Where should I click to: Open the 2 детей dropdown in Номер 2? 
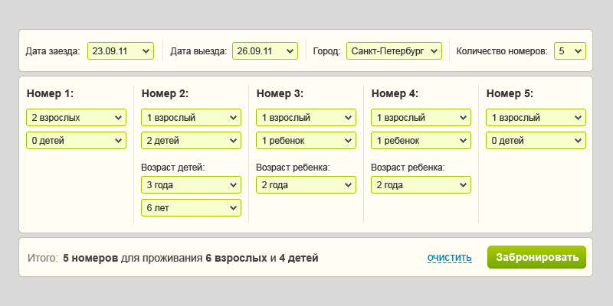[191, 141]
